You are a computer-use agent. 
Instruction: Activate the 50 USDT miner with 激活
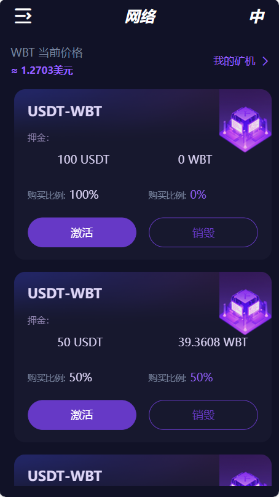(82, 415)
